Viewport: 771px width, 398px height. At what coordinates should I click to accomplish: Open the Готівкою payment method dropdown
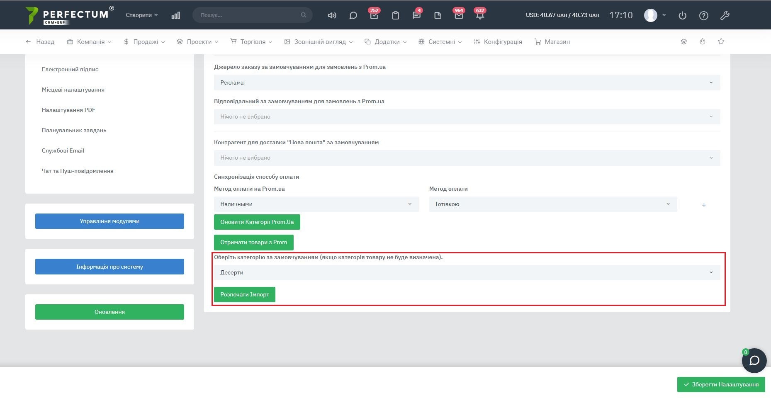pos(552,204)
